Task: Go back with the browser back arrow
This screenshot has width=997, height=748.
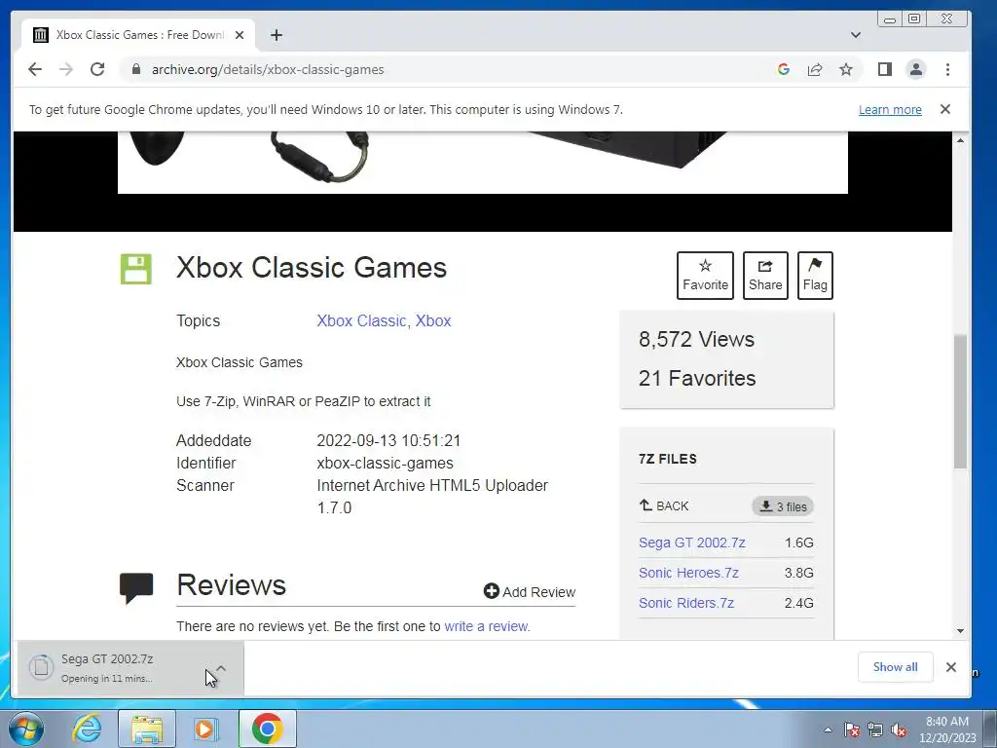Action: 35,69
